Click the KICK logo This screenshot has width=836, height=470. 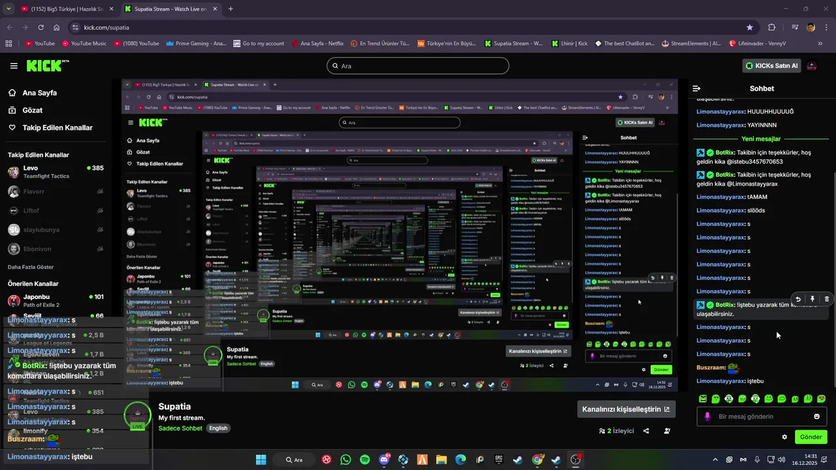[x=48, y=65]
